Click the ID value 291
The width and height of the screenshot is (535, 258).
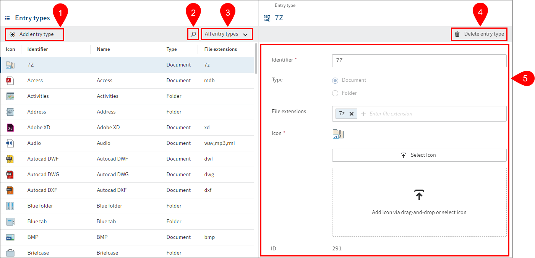tap(337, 248)
